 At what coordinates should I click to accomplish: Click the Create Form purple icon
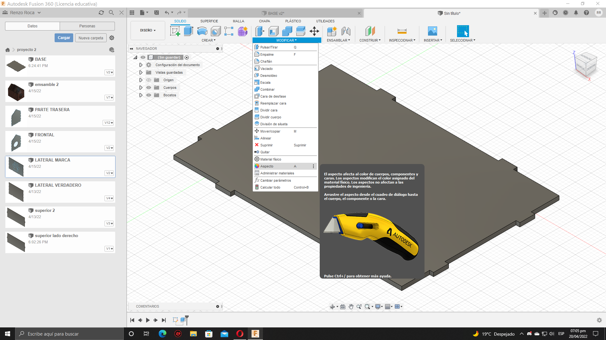tap(243, 31)
